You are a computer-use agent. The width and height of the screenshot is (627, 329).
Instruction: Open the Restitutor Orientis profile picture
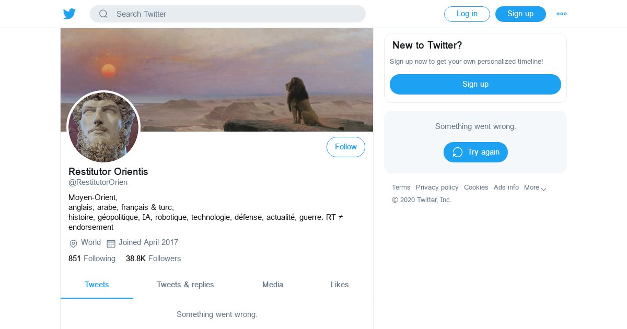coord(103,127)
